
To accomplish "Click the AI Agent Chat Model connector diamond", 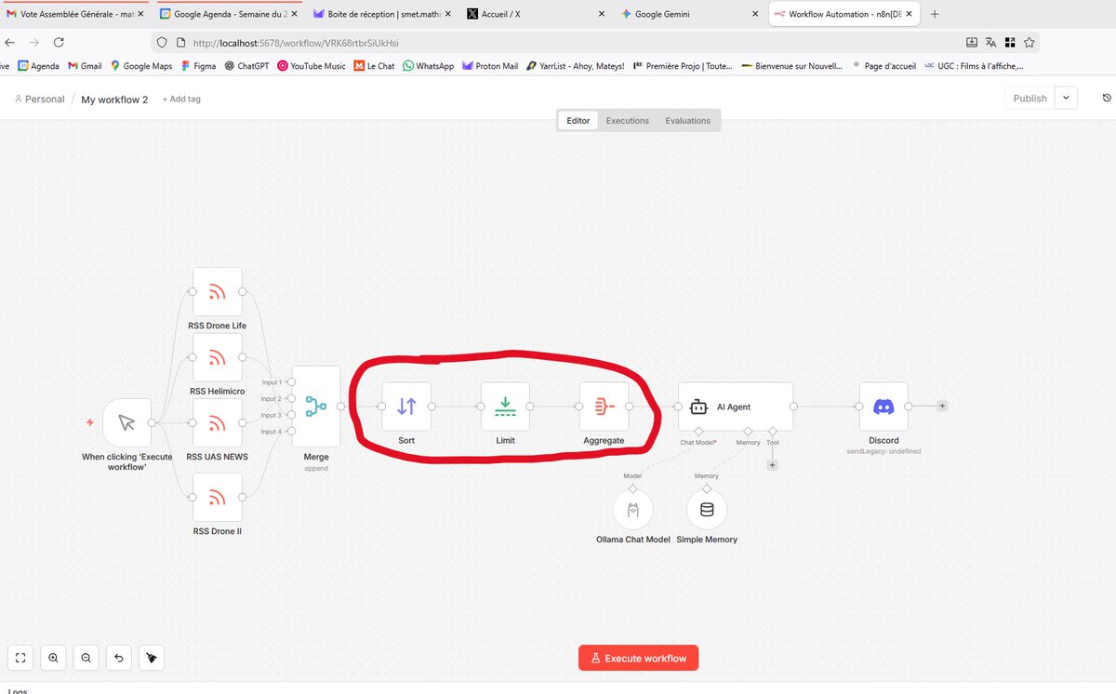I will (x=698, y=430).
